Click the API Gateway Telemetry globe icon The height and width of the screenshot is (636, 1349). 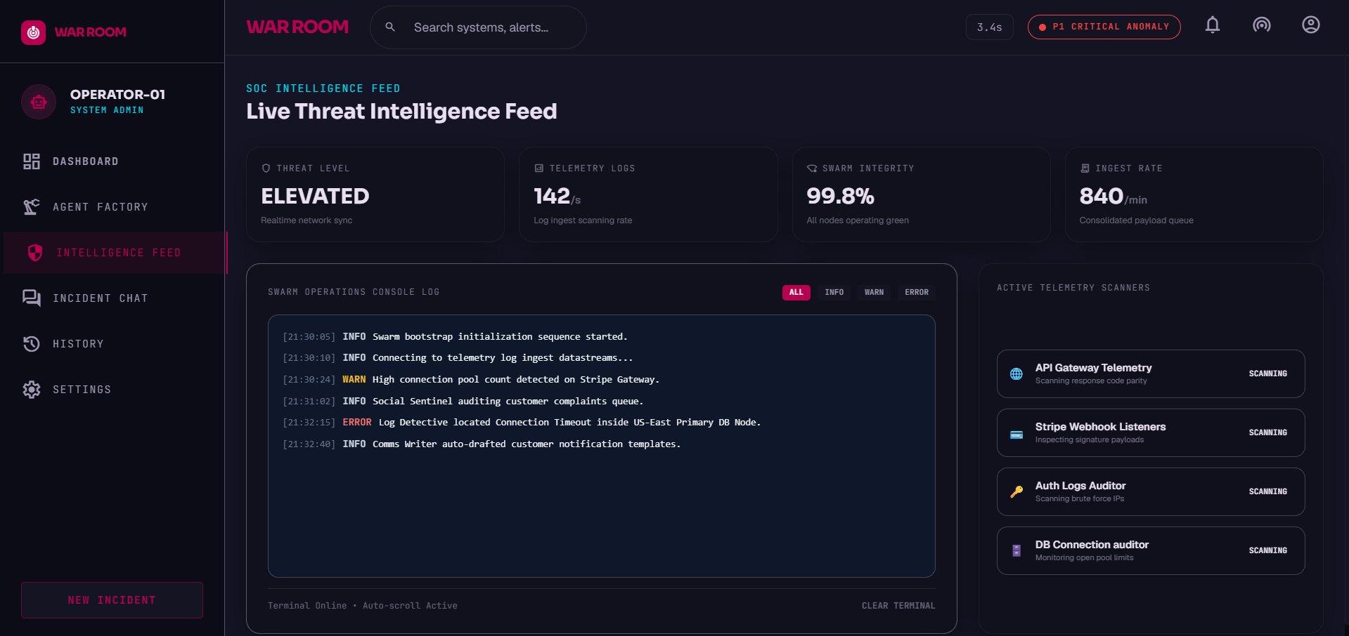pos(1016,374)
